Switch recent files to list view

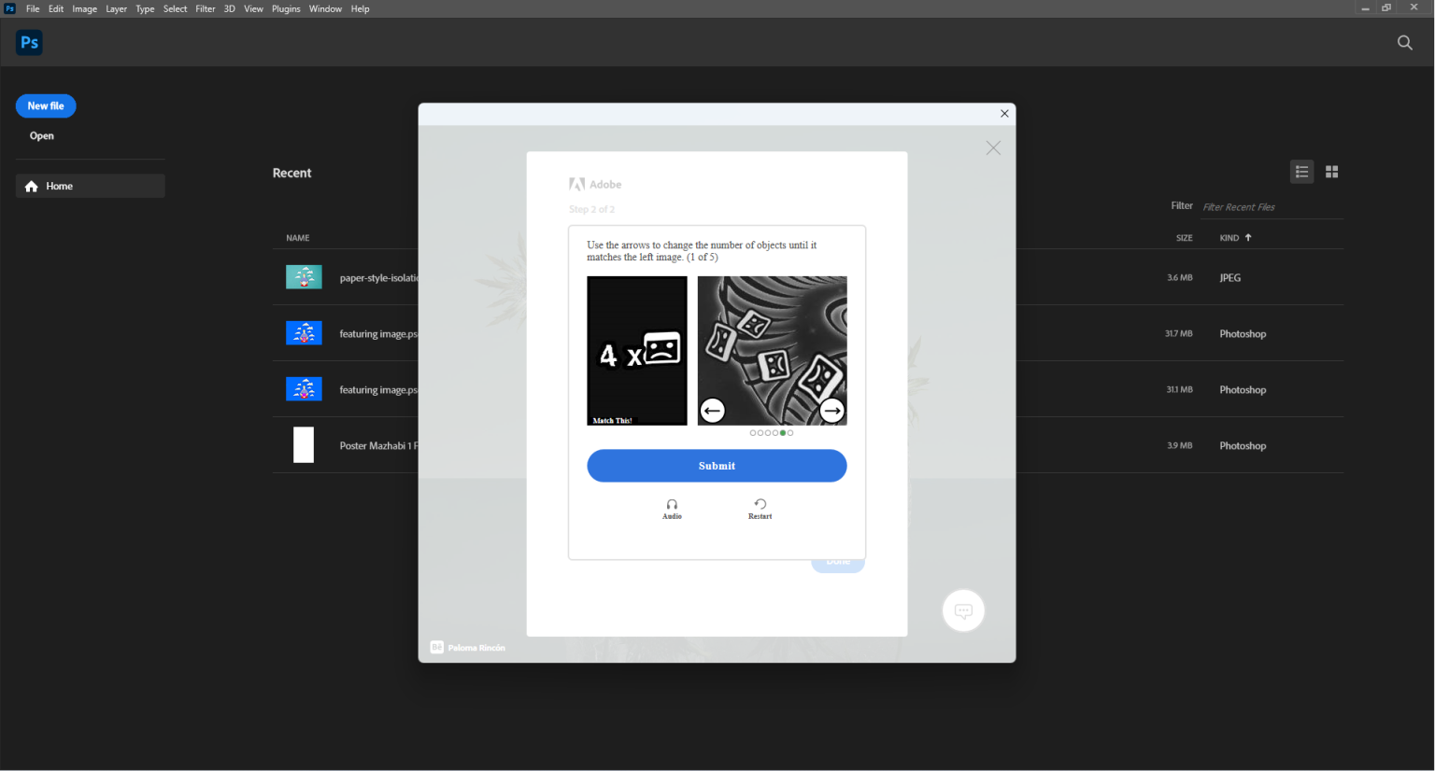pyautogui.click(x=1301, y=172)
